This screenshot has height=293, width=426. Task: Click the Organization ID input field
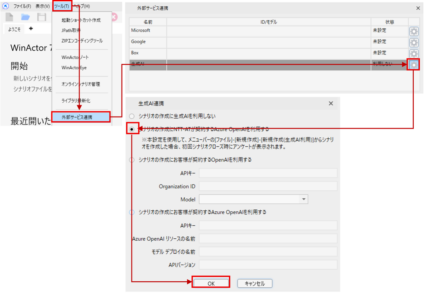click(x=268, y=186)
